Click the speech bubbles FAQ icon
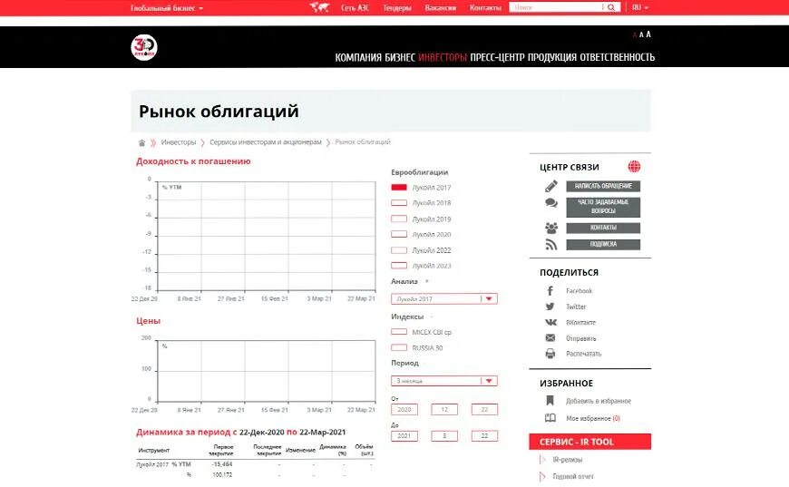 [x=551, y=203]
